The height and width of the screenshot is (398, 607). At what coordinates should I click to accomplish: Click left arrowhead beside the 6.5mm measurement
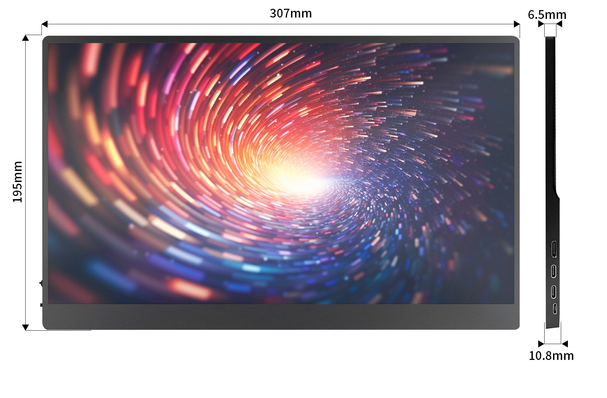click(x=541, y=24)
